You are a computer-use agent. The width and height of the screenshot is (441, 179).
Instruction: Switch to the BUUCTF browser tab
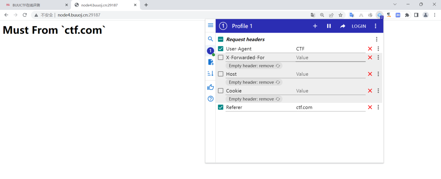point(36,5)
